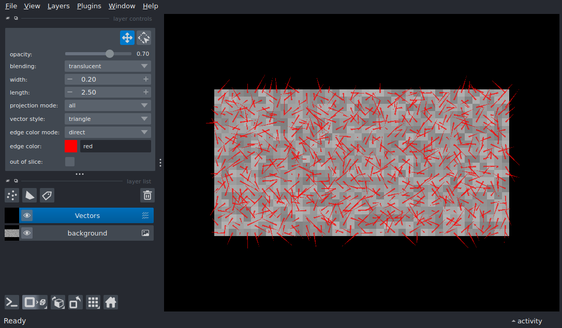Image resolution: width=562 pixels, height=328 pixels.
Task: Create a new shapes layer
Action: [x=29, y=195]
